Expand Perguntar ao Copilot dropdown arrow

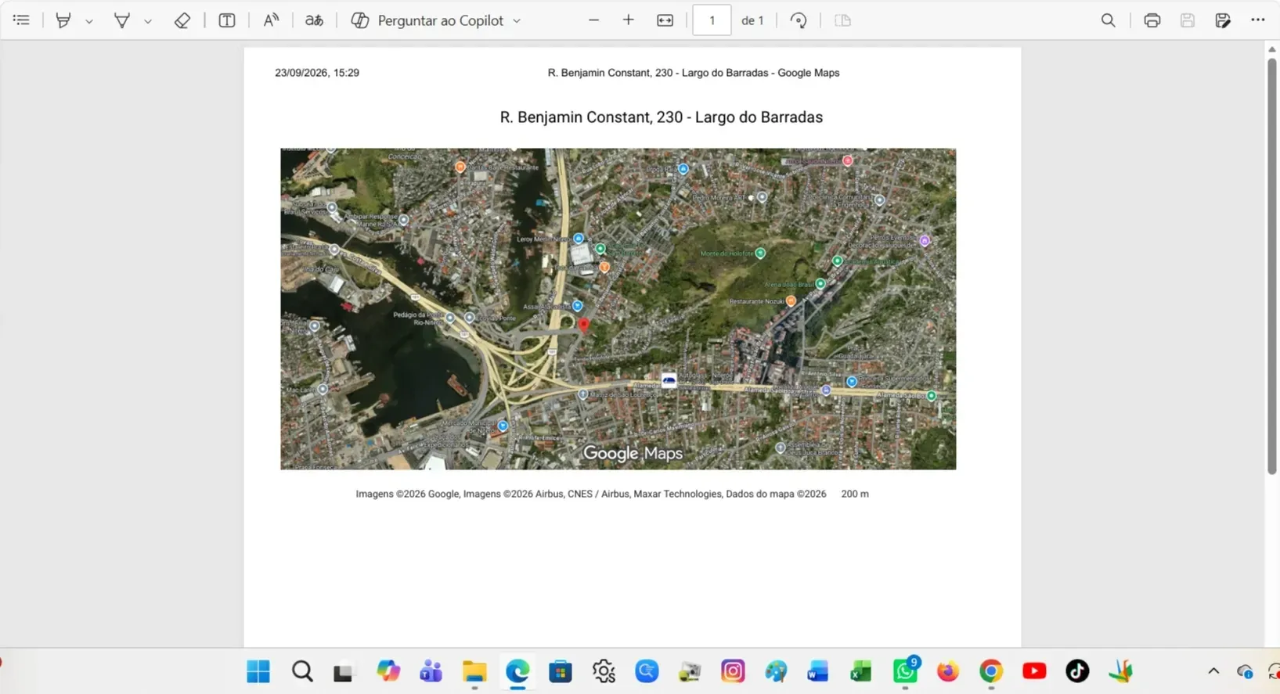(x=517, y=21)
